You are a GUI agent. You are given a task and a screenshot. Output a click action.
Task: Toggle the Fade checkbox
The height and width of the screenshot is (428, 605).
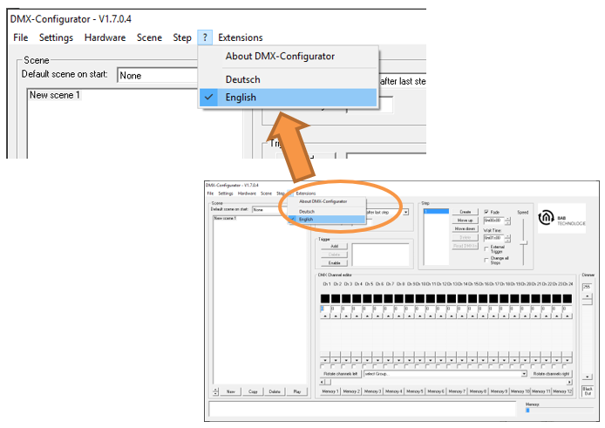(486, 212)
